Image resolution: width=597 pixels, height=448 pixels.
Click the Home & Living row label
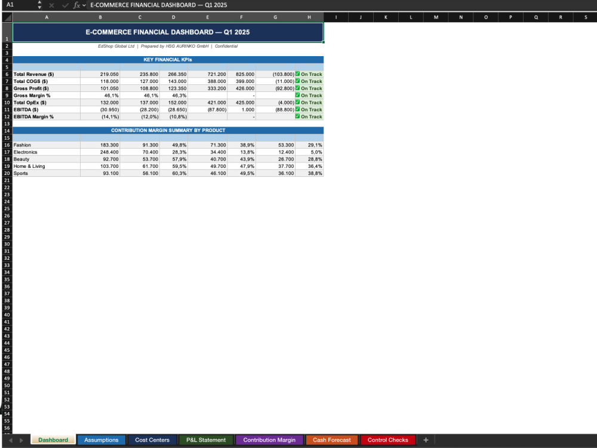pos(47,166)
